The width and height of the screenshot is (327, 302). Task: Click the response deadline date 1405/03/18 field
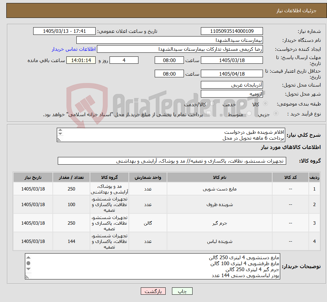[x=232, y=60]
